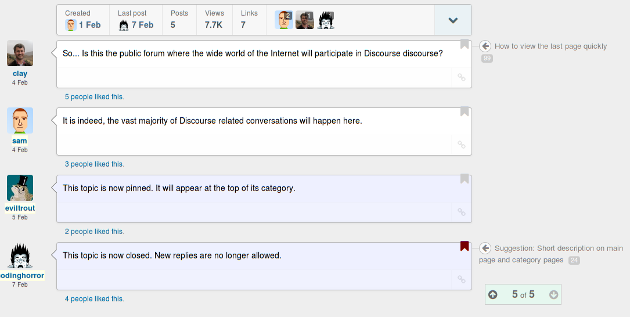Toggle bookmark on clay's post
Viewport: 630px width, 317px height.
coord(465,44)
